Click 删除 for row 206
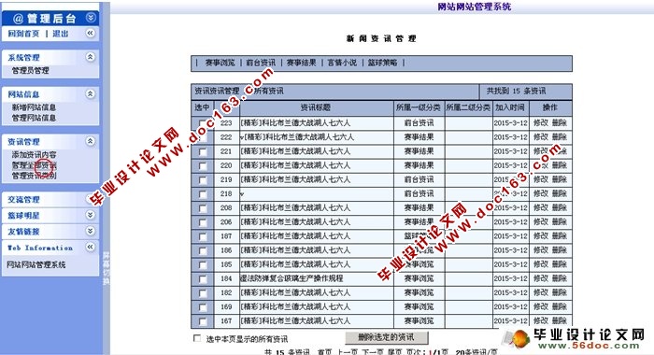The image size is (654, 355). click(560, 221)
